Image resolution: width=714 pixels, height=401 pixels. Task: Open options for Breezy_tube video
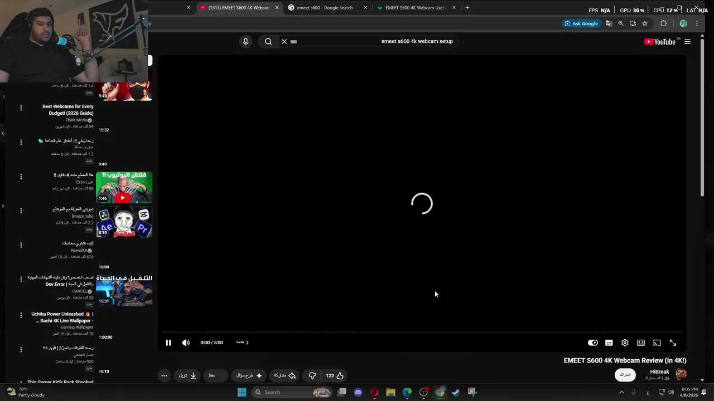click(21, 211)
